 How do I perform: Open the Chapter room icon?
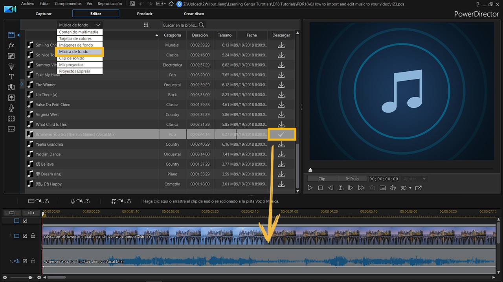tap(11, 117)
